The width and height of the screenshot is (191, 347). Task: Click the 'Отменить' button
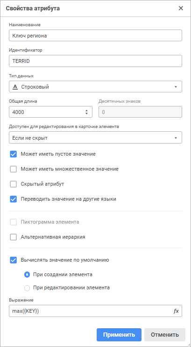(165, 335)
